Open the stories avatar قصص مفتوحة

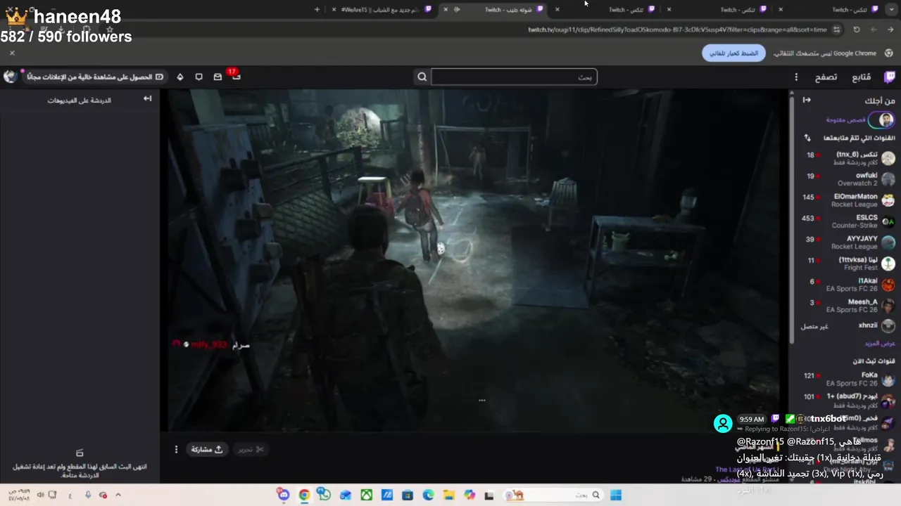[881, 120]
